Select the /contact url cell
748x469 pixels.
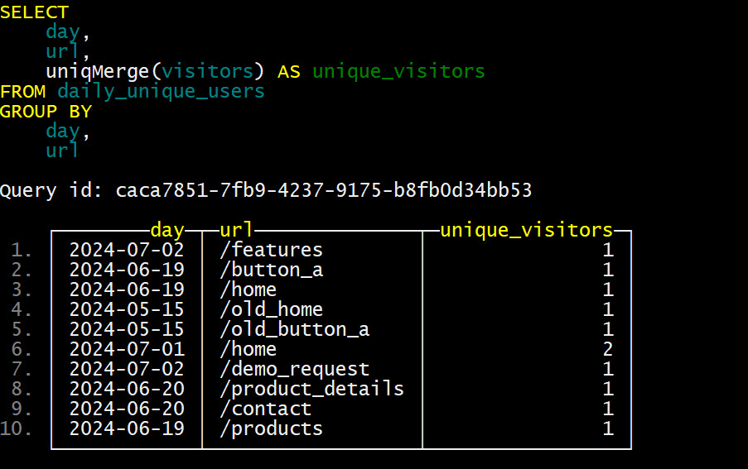tap(265, 409)
